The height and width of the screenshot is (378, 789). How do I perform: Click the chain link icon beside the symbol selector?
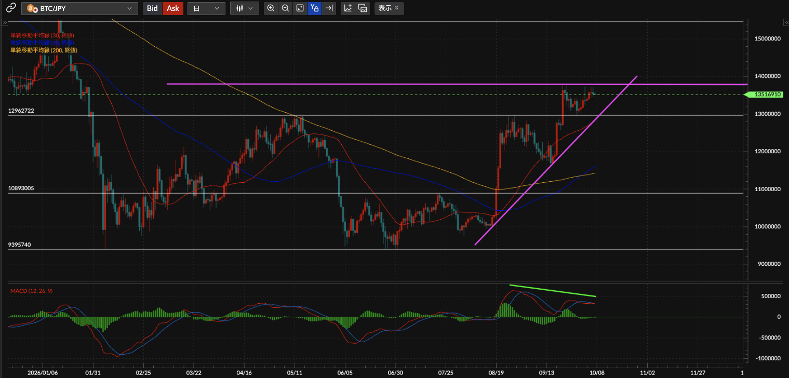[11, 8]
